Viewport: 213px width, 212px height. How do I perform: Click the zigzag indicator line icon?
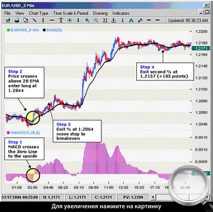point(140,20)
